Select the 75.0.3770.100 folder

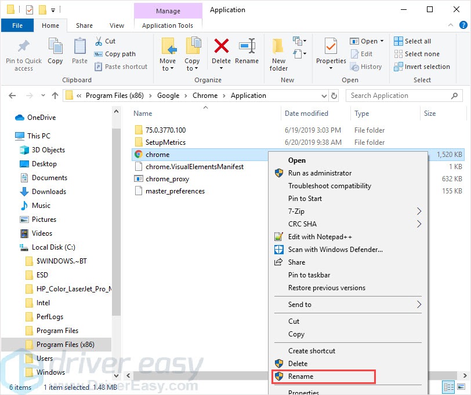click(x=165, y=130)
